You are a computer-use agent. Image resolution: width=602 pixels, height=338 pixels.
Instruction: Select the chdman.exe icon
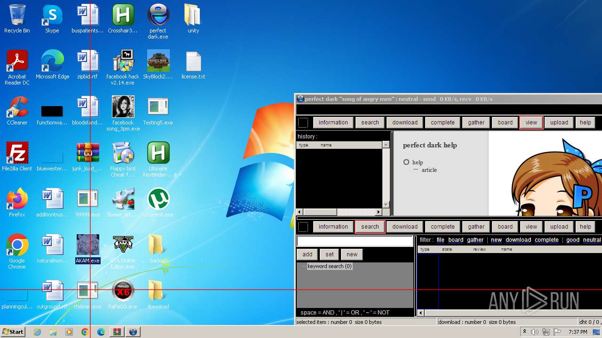pyautogui.click(x=87, y=295)
